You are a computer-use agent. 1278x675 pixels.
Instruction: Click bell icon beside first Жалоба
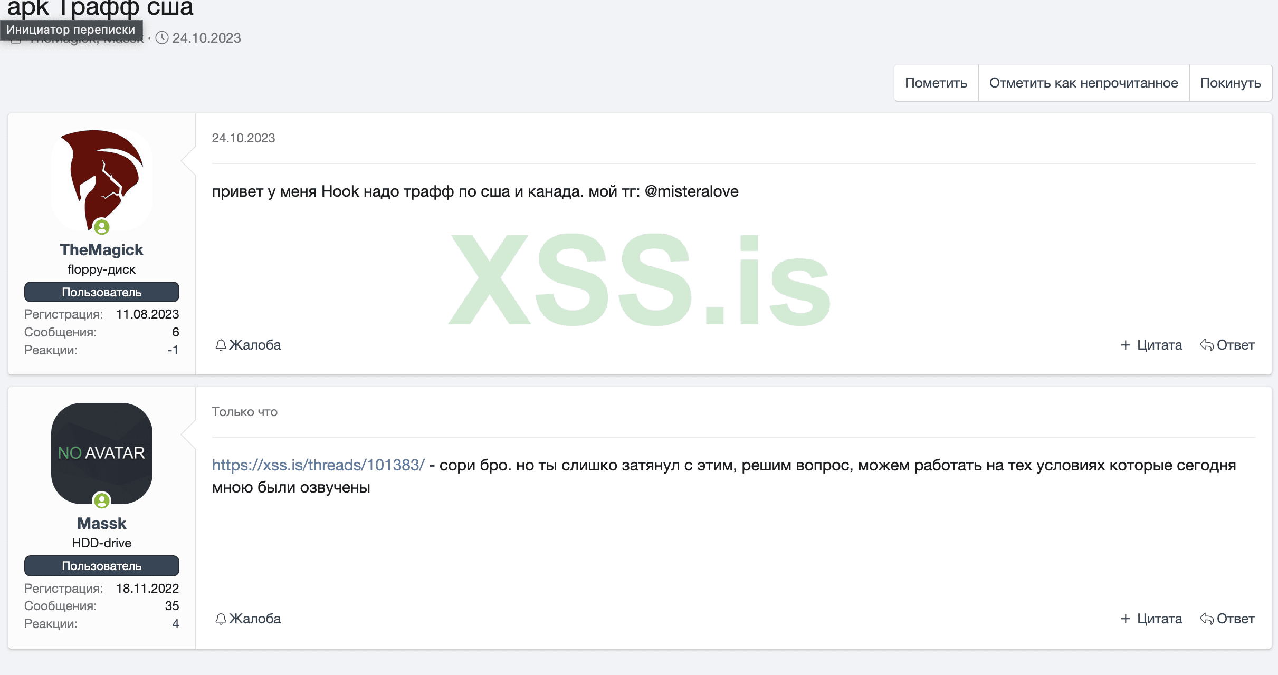coord(221,345)
